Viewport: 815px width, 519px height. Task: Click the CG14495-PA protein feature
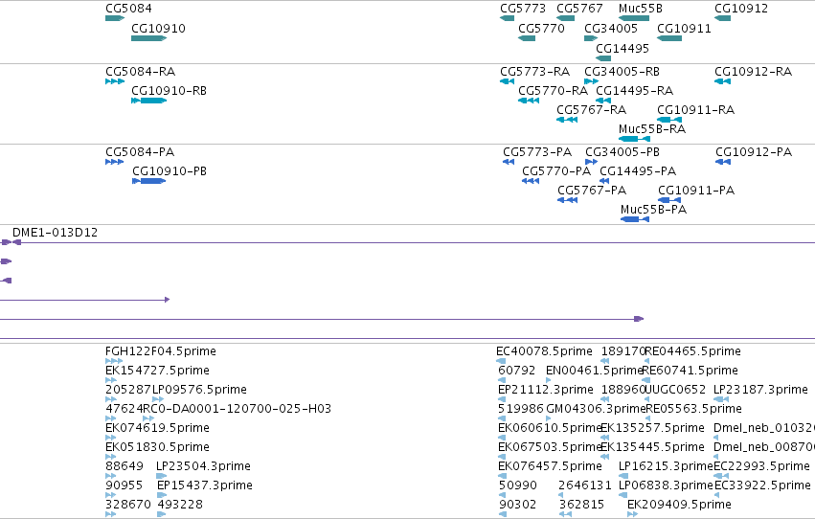tap(604, 181)
